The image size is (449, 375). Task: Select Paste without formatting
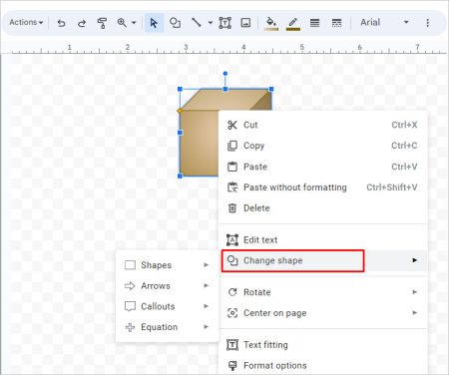(x=323, y=187)
